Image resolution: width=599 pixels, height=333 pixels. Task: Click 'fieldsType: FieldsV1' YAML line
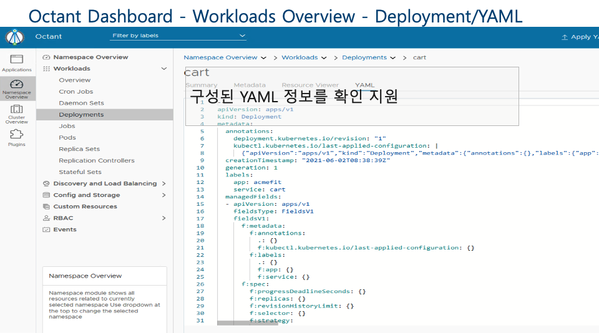(273, 211)
